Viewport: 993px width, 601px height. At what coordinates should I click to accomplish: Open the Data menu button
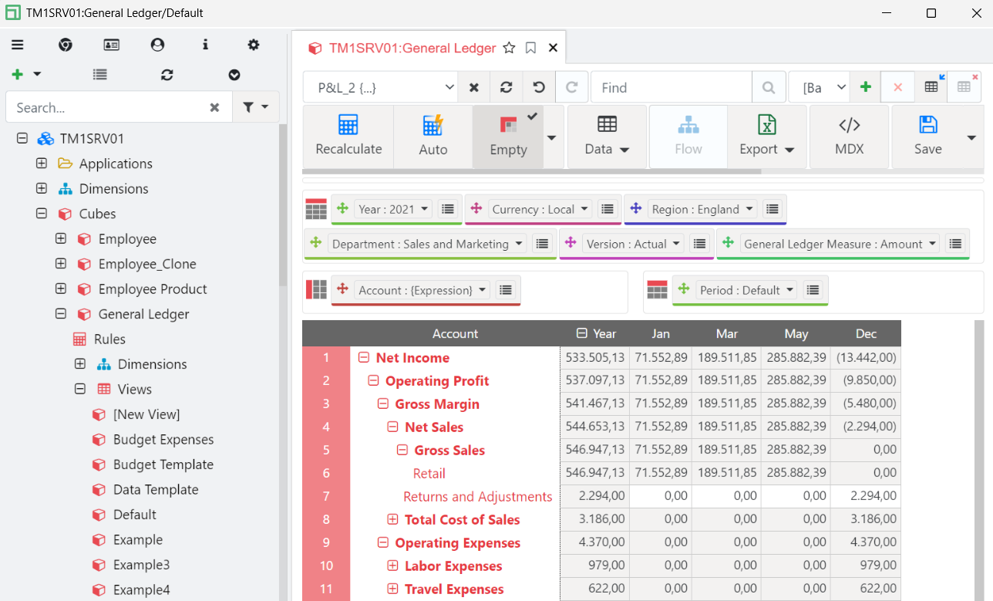[x=607, y=137]
